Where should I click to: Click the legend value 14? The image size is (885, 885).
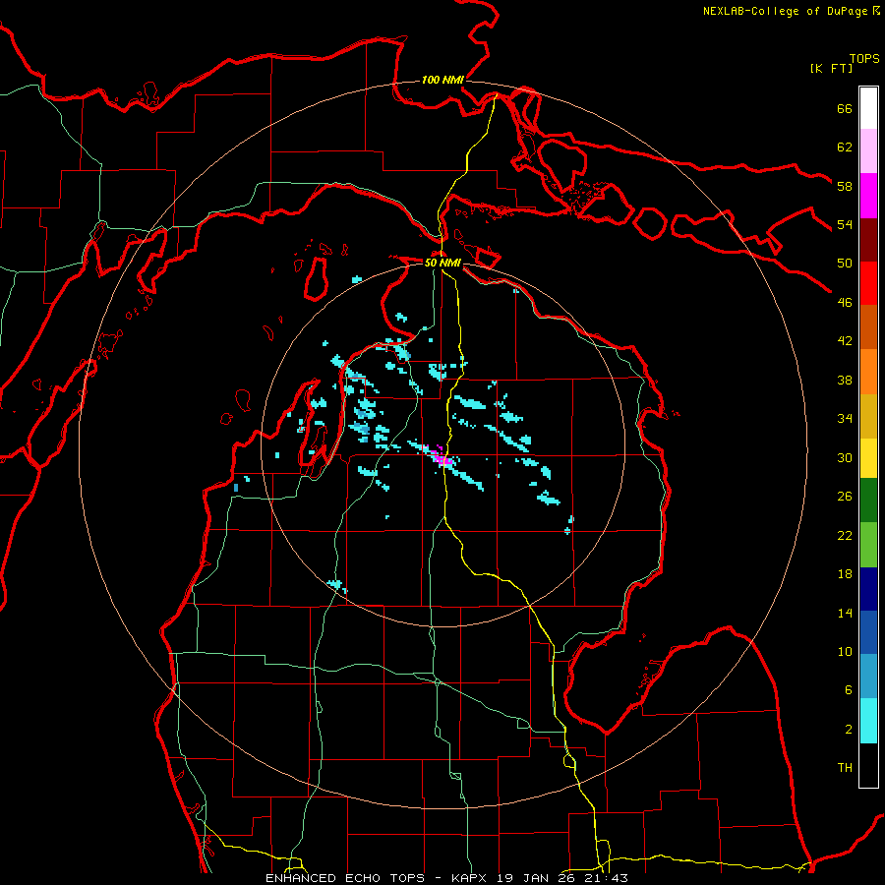tap(845, 613)
